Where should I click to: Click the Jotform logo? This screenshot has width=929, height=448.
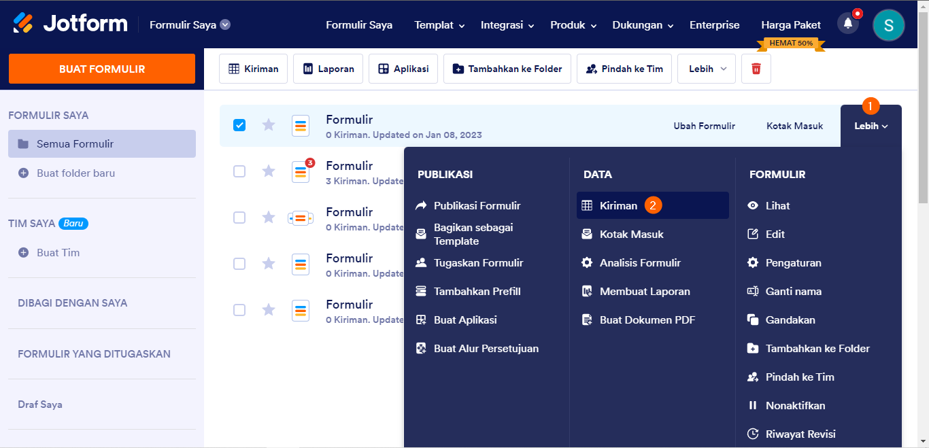point(71,24)
